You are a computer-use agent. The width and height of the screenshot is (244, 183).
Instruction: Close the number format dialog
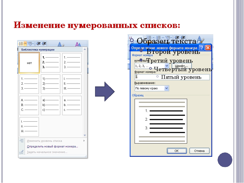pyautogui.click(x=208, y=48)
